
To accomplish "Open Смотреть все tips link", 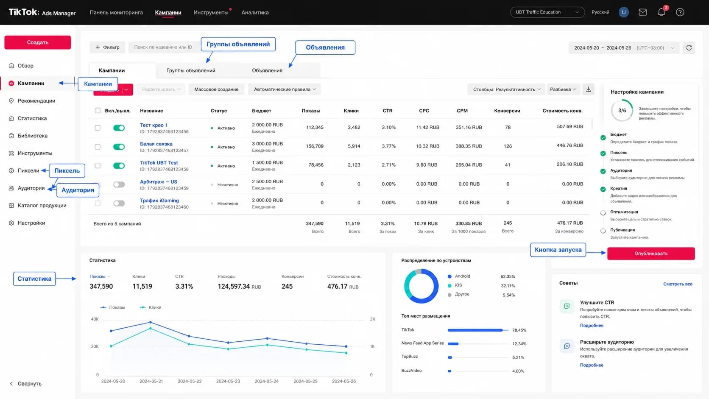I will coord(678,284).
